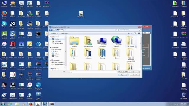Open Music library in navigation pane

tap(56, 52)
